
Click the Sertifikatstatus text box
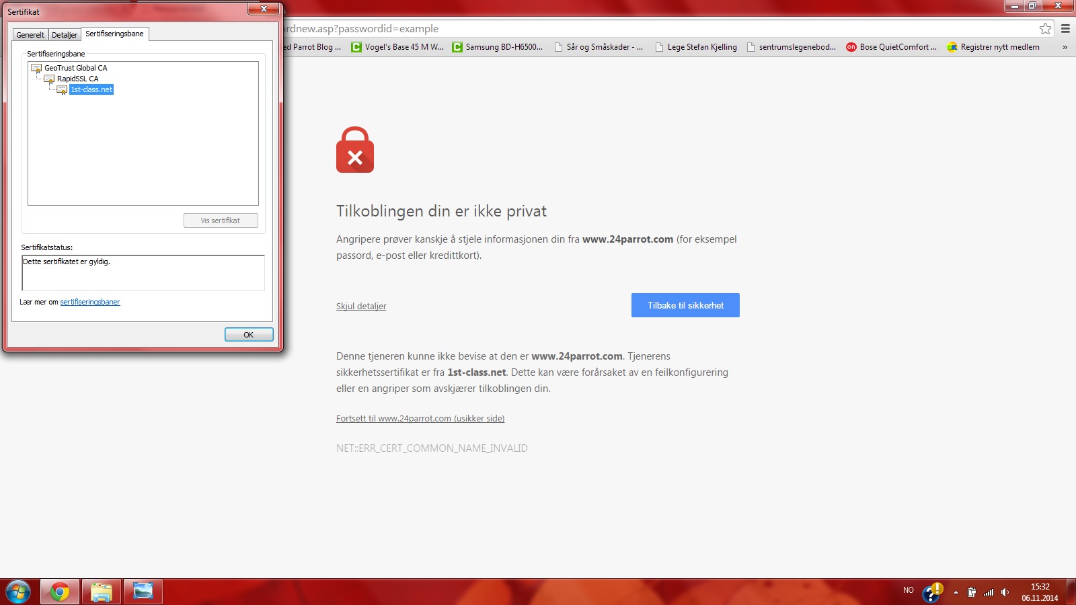tap(143, 273)
